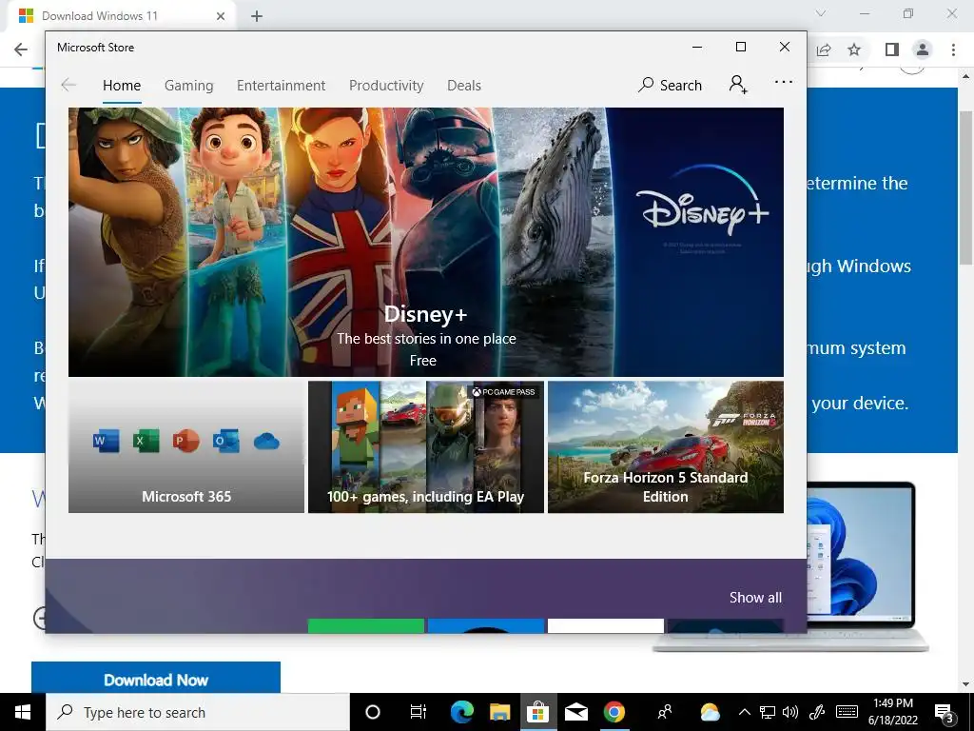Click the Download Now button in Chrome
Screen dimensions: 974x731
[x=156, y=678]
